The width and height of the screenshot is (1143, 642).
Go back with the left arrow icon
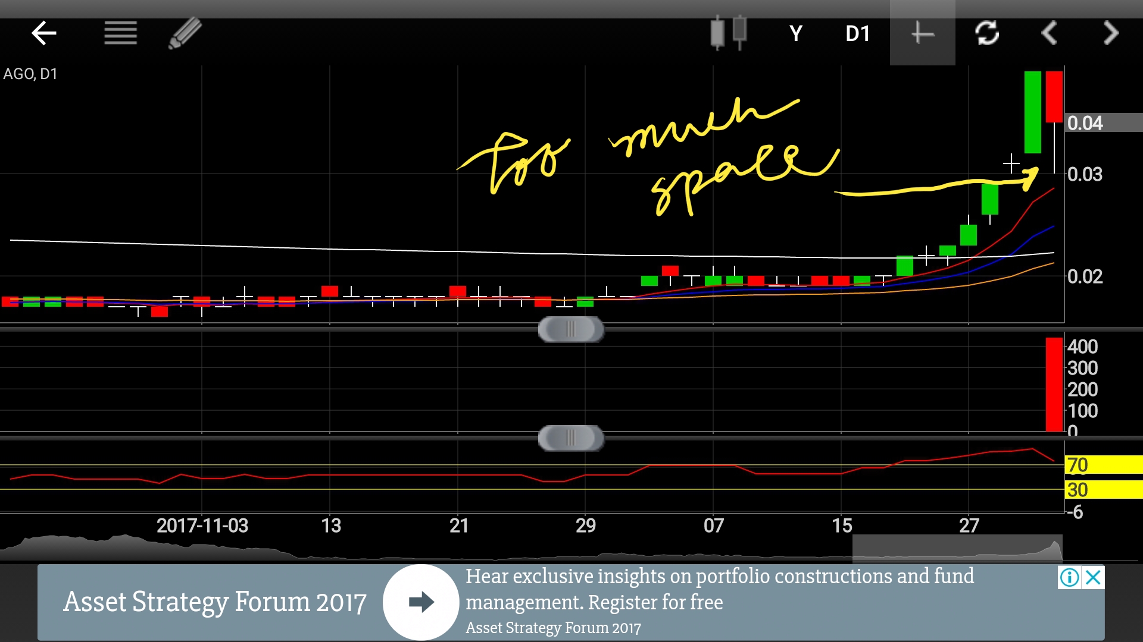pos(43,33)
